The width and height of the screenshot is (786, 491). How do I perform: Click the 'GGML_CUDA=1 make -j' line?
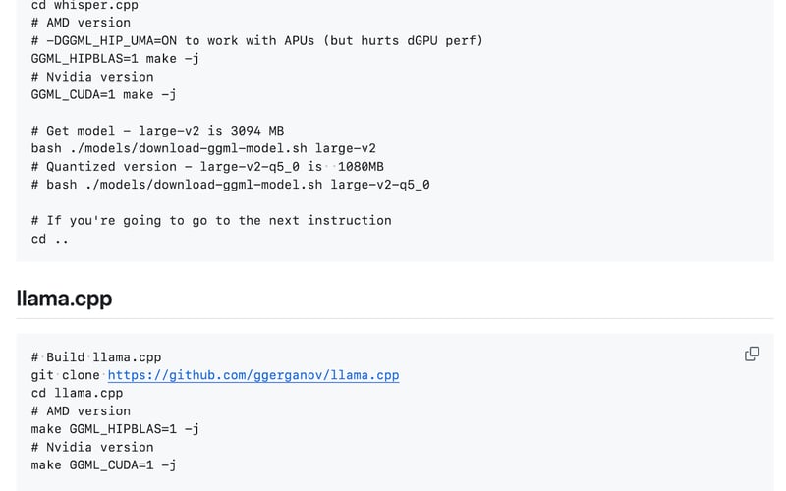(x=103, y=94)
